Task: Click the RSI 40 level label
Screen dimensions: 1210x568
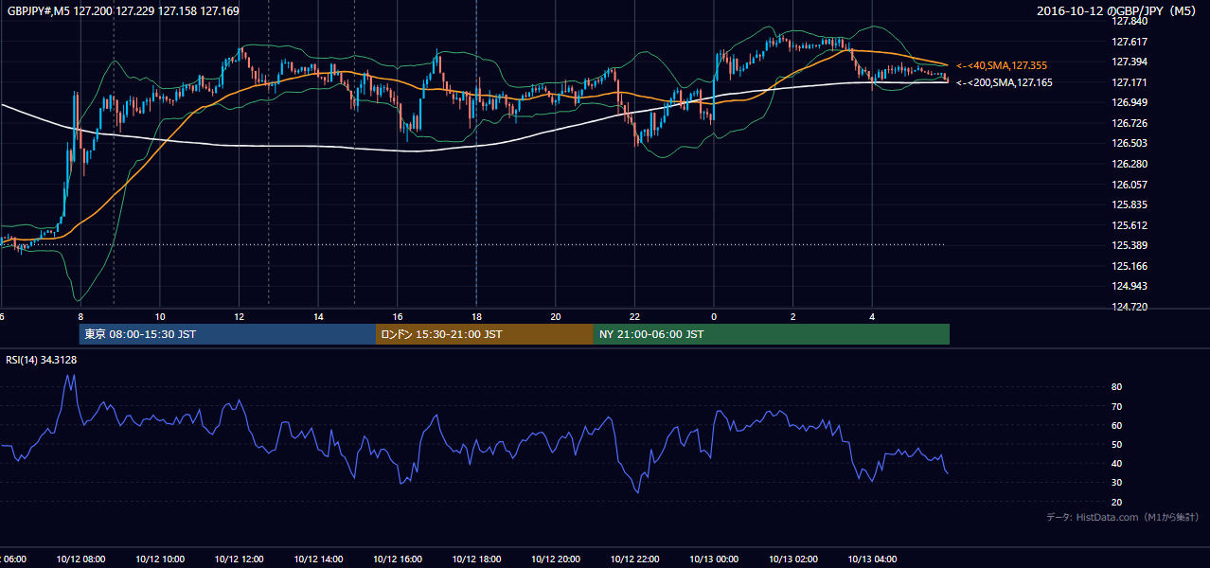Action: point(1116,463)
